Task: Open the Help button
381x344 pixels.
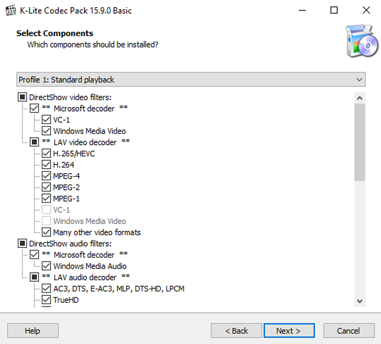Action: [33, 331]
